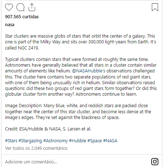This screenshot has width=163, height=167.
Task: Open comments via speech bubble icon
Action: coord(20,7)
